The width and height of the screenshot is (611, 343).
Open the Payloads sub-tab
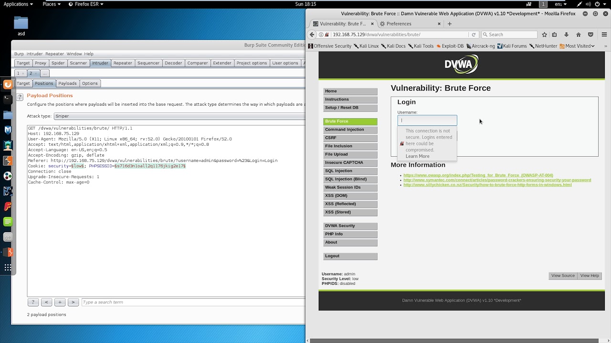(x=67, y=83)
